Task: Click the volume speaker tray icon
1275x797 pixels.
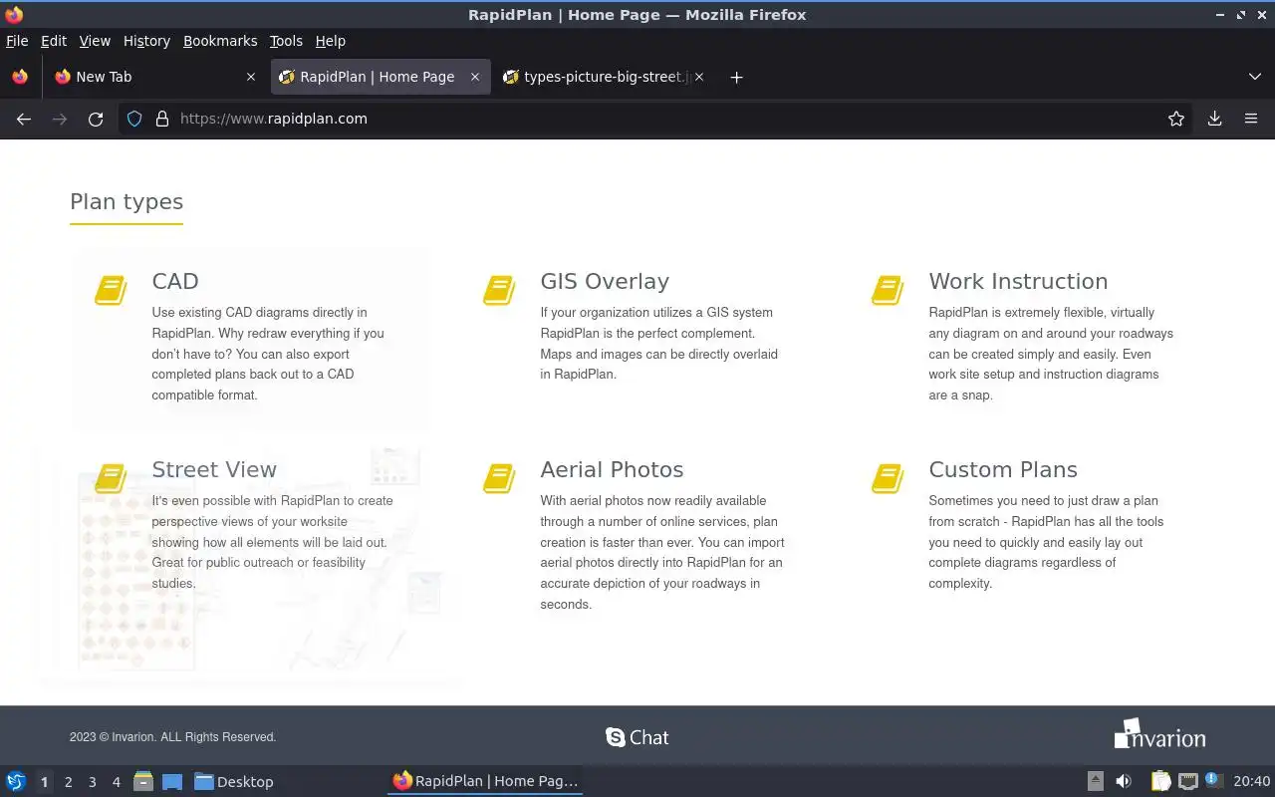Action: click(1124, 781)
